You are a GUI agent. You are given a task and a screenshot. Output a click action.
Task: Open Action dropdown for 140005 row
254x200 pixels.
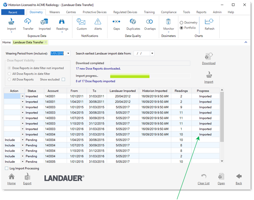[22, 162]
